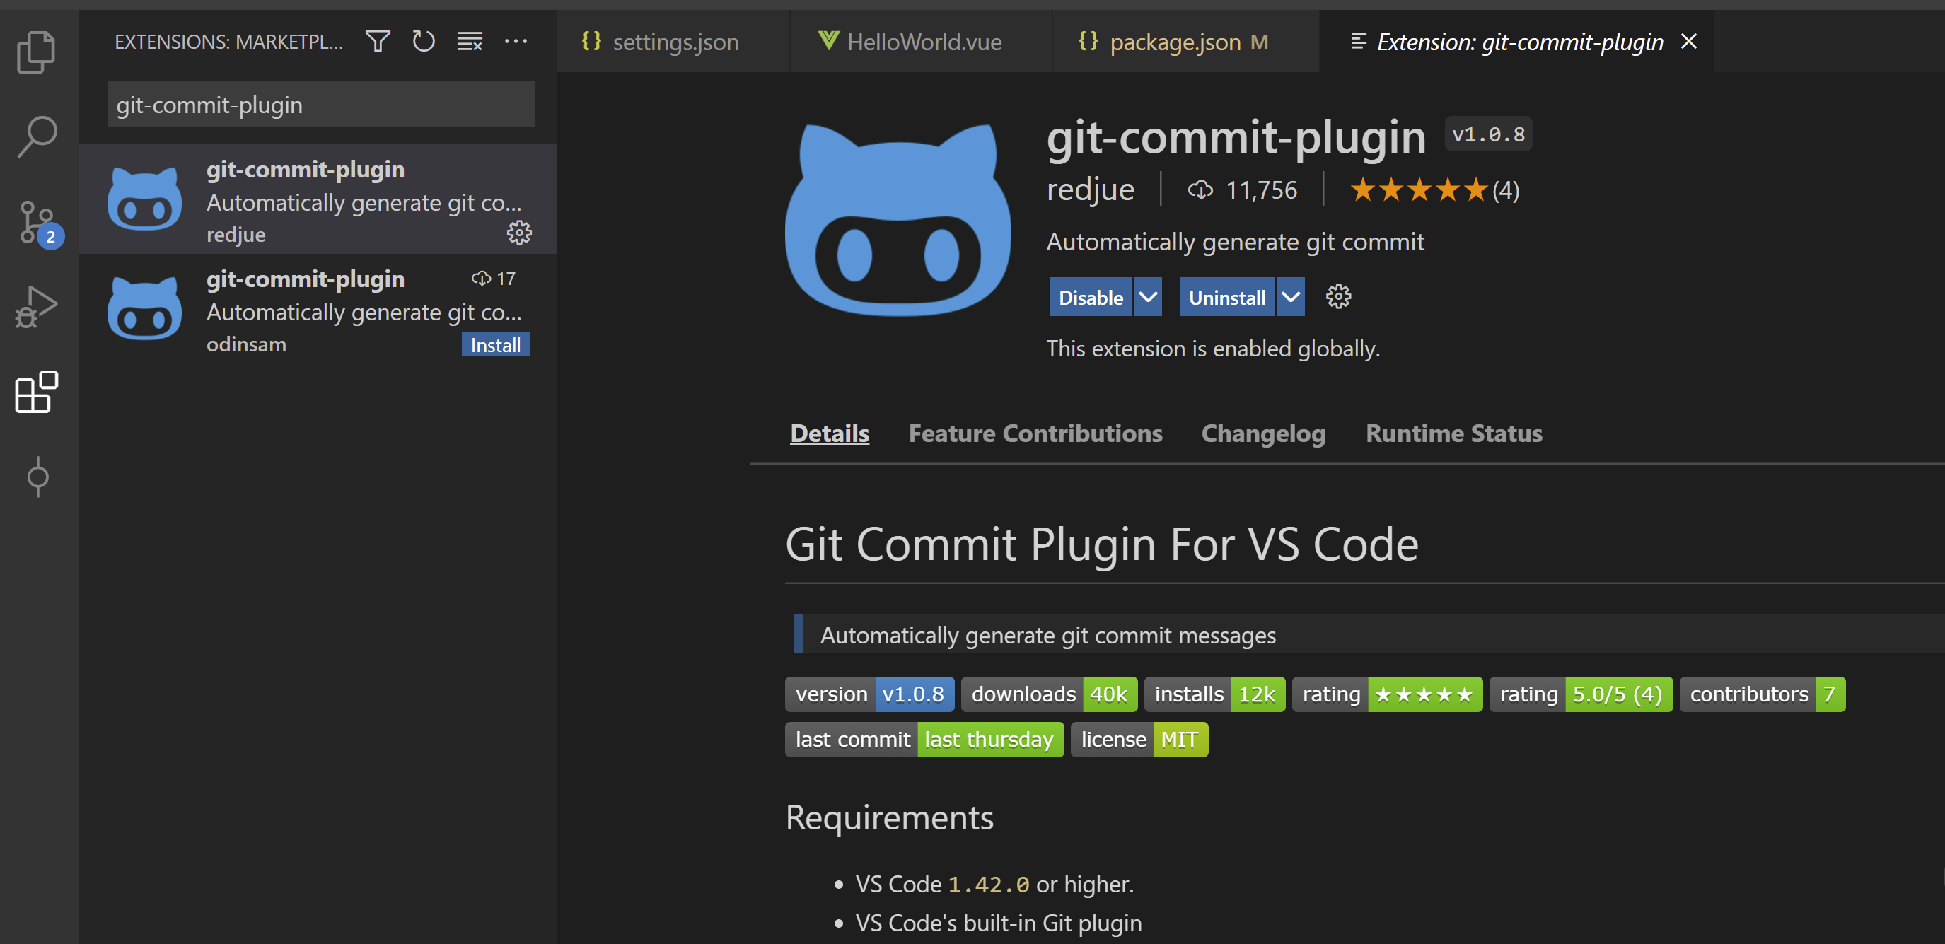Expand the Uninstall dropdown arrow
The image size is (1945, 944).
point(1290,296)
